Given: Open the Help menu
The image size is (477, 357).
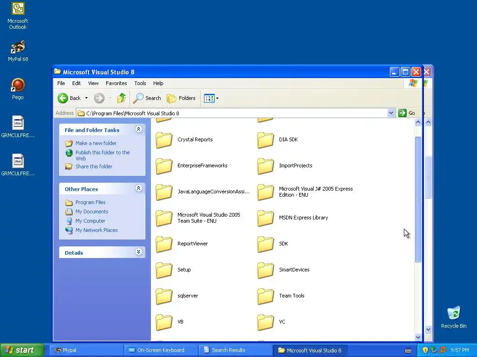Looking at the screenshot, I should (158, 83).
